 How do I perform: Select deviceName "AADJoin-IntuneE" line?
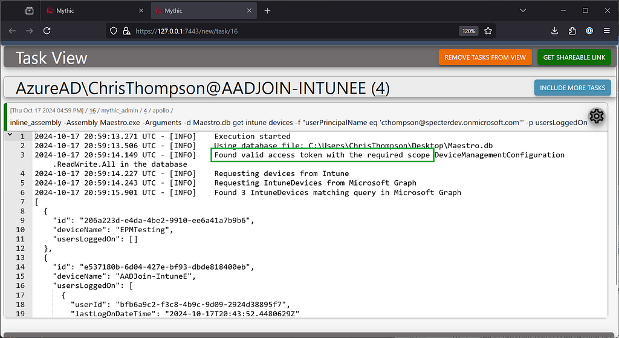tap(125, 276)
